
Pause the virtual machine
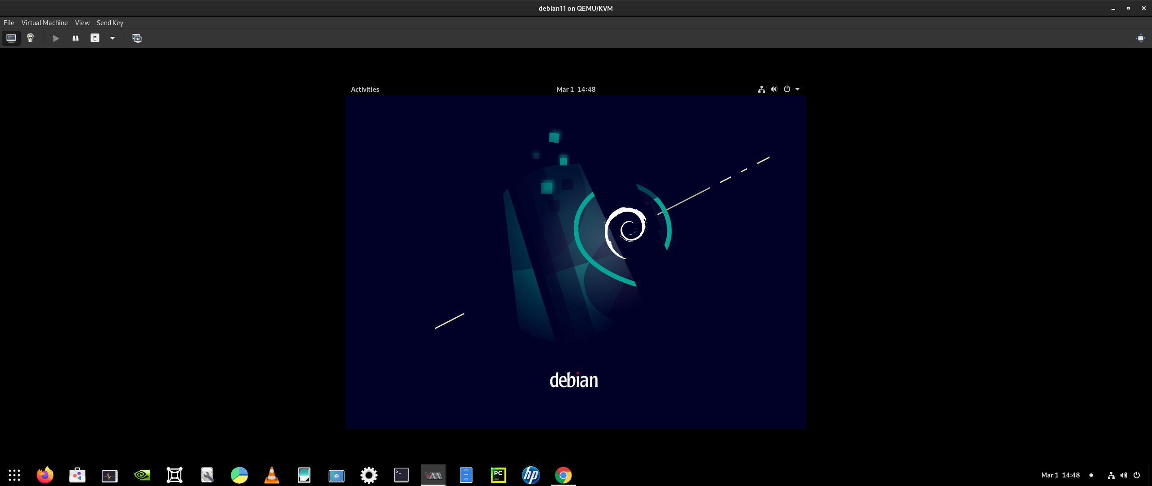click(76, 38)
